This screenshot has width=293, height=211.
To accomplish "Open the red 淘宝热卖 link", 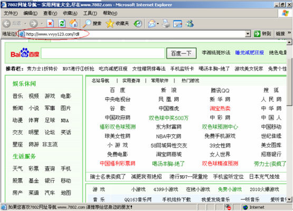I will pyautogui.click(x=220, y=109).
